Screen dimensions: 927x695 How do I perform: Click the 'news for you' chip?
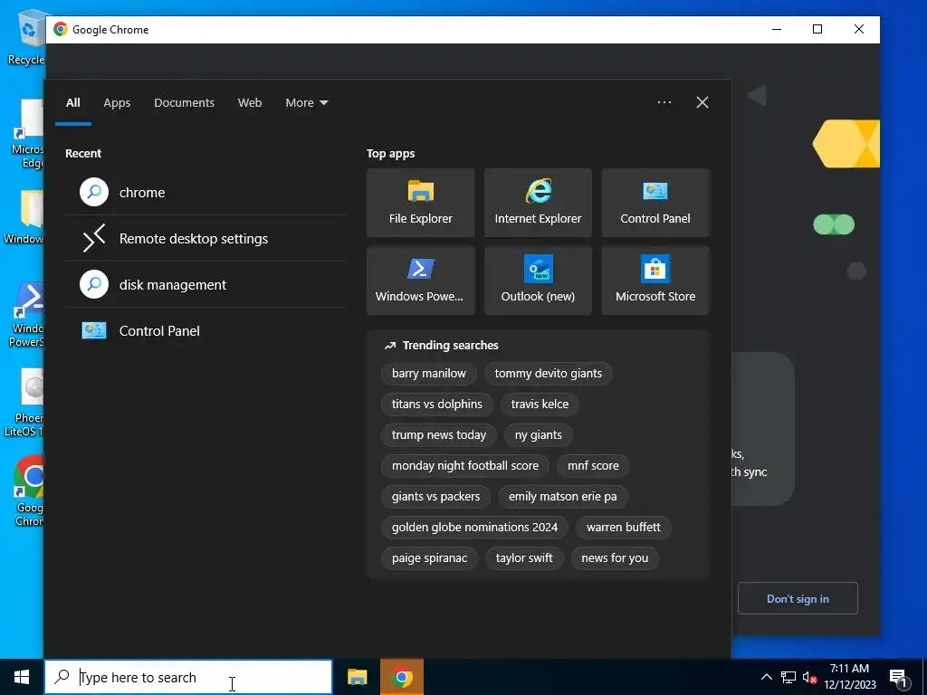[x=615, y=557]
